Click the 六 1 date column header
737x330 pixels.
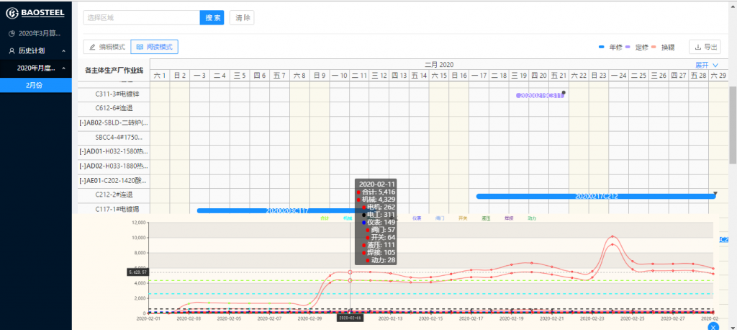160,76
